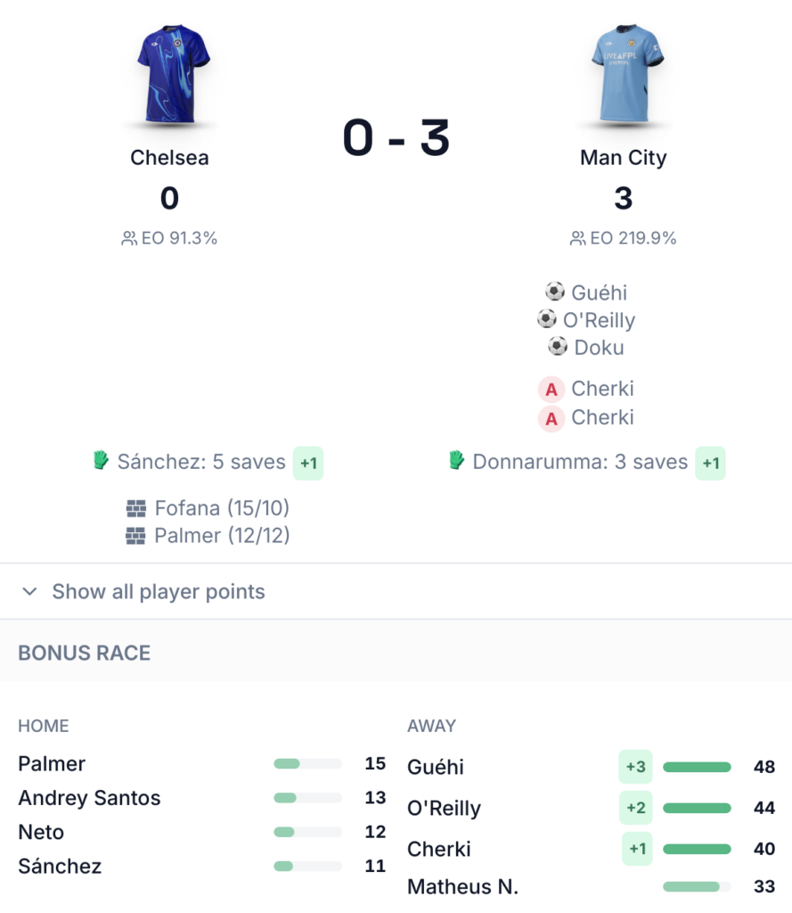
Task: Click the people icon by Chelsea EO 91.3%
Action: tap(129, 238)
